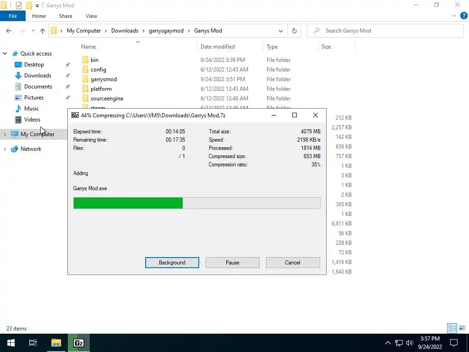Click pin icon next to Downloads
This screenshot has height=352, width=469.
pyautogui.click(x=68, y=76)
